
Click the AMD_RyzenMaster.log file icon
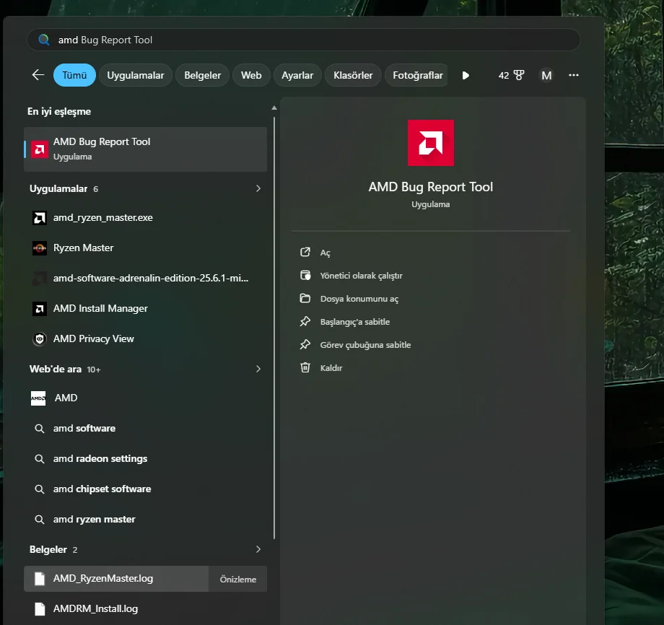pyautogui.click(x=40, y=578)
